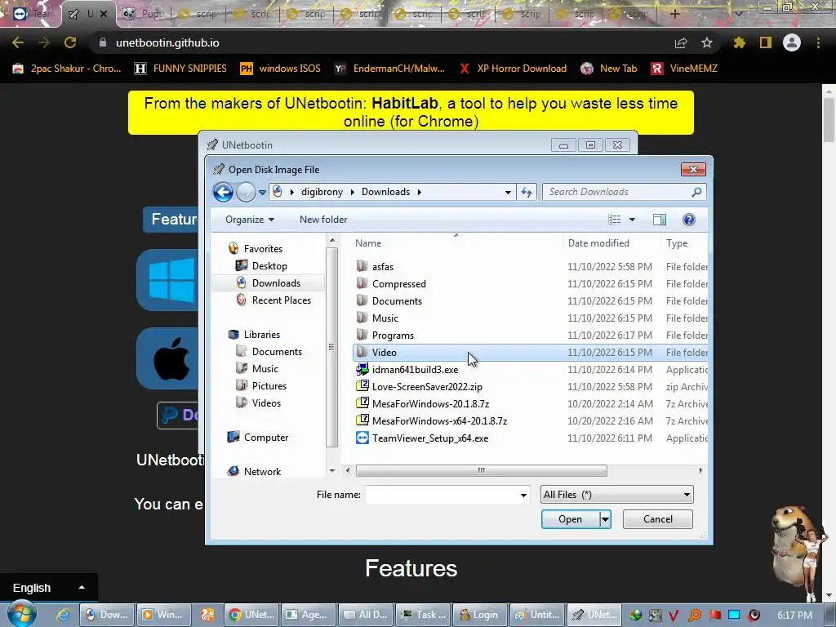Select MesaForWindows-20.1.8.7z archive
This screenshot has width=836, height=627.
[422, 403]
